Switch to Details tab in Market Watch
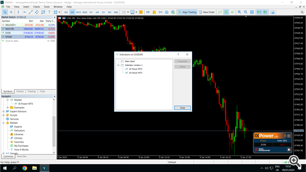The width and height of the screenshot is (306, 172). point(20,91)
